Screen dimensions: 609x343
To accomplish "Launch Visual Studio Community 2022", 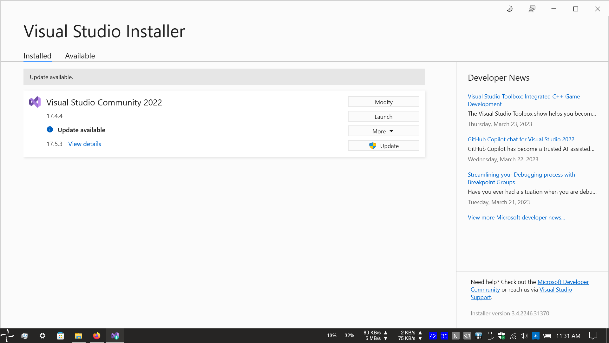I will point(383,117).
